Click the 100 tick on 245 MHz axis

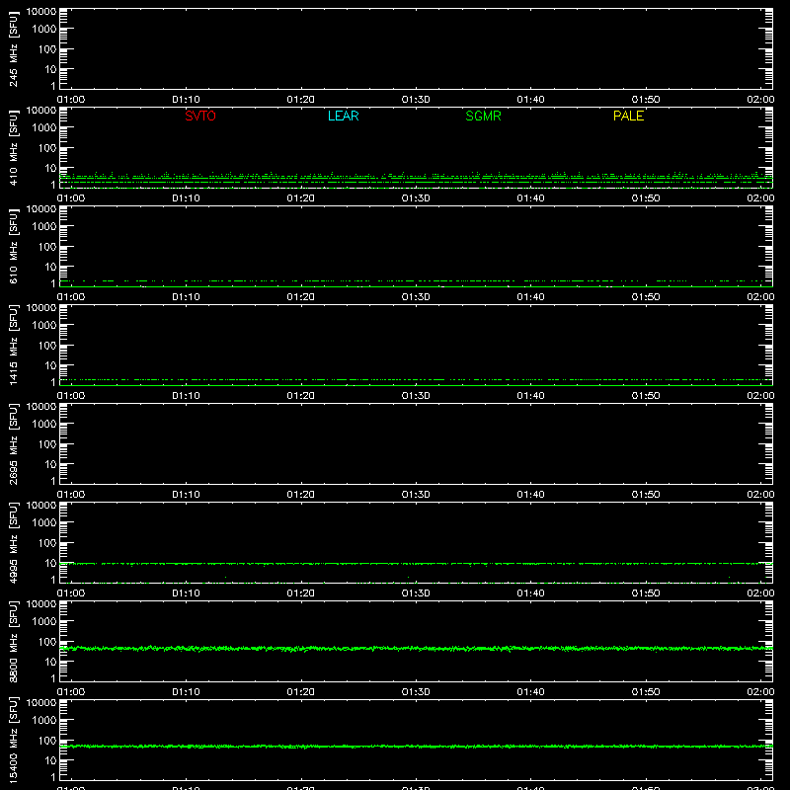pos(47,49)
